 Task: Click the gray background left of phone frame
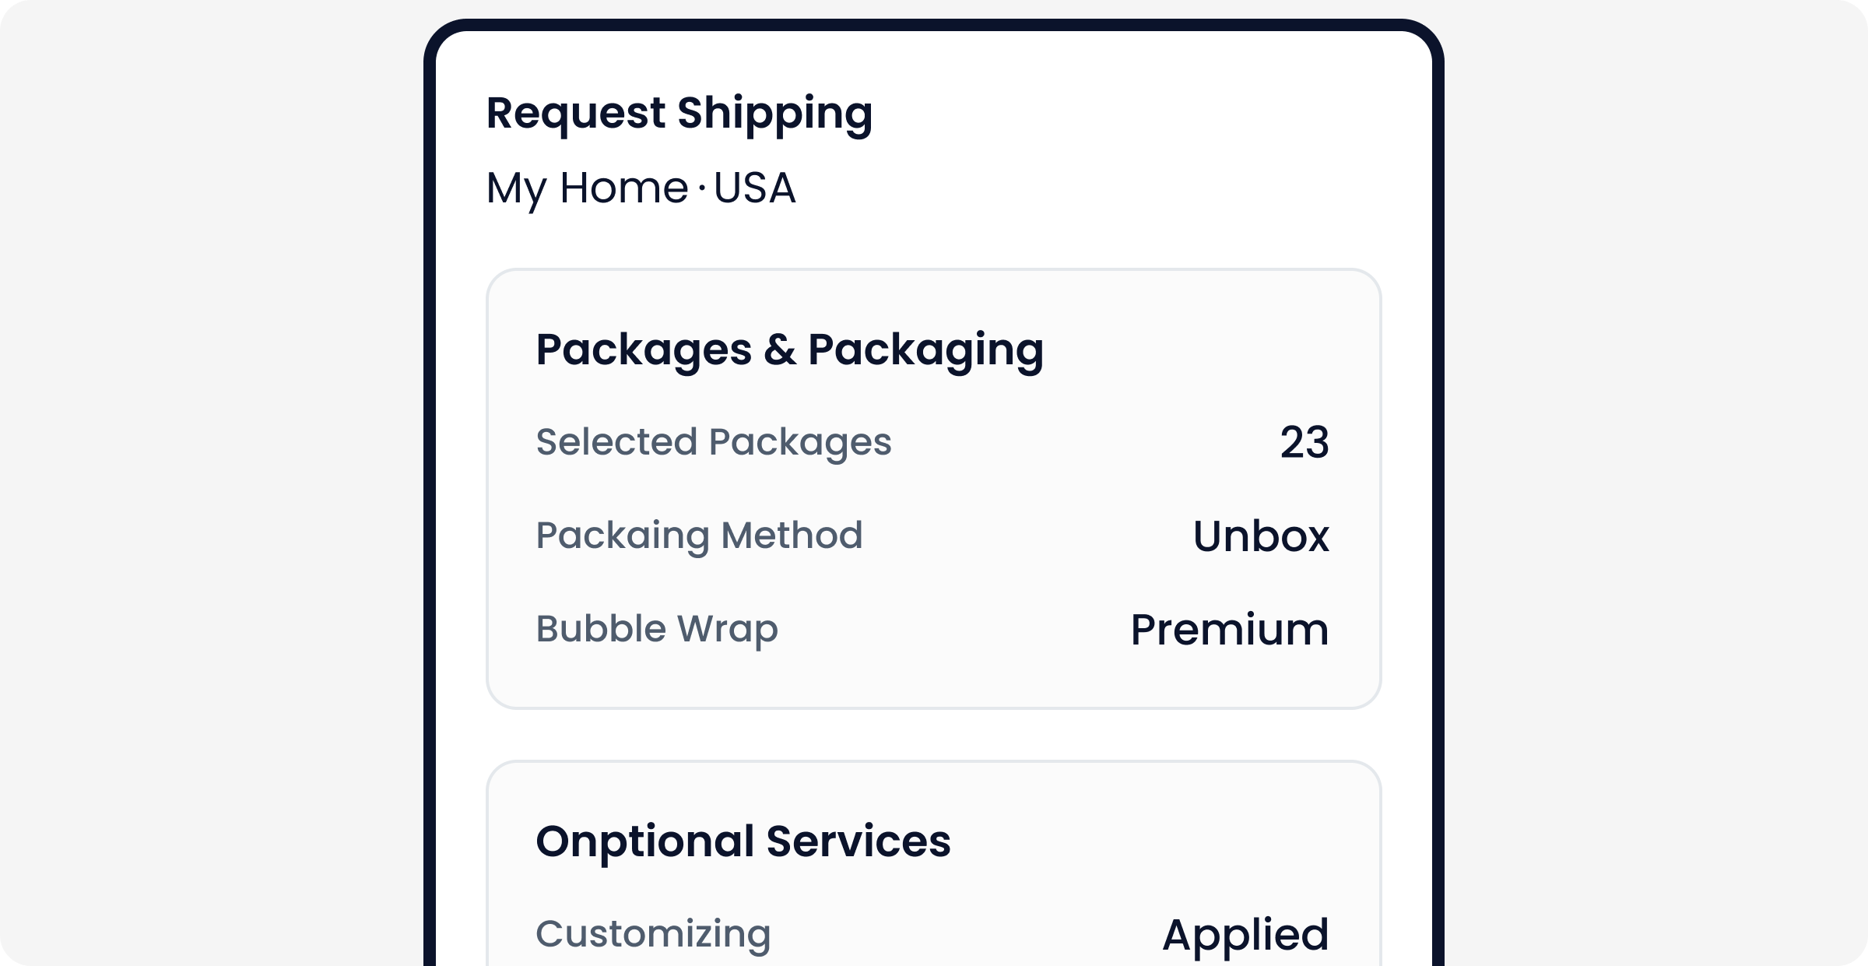(x=210, y=483)
